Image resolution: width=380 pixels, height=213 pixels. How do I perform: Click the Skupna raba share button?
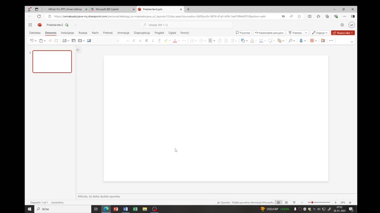(343, 33)
